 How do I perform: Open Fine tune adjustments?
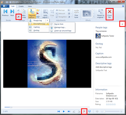click(76, 14)
